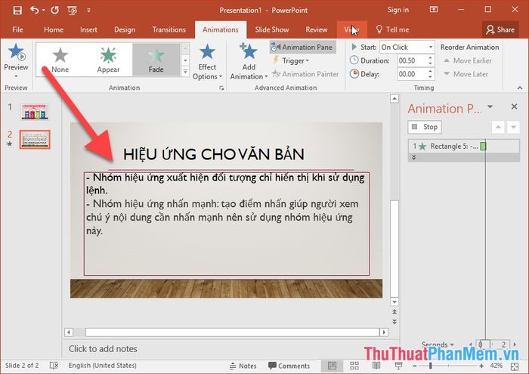Click the Share button
529x374 pixels.
[500, 29]
